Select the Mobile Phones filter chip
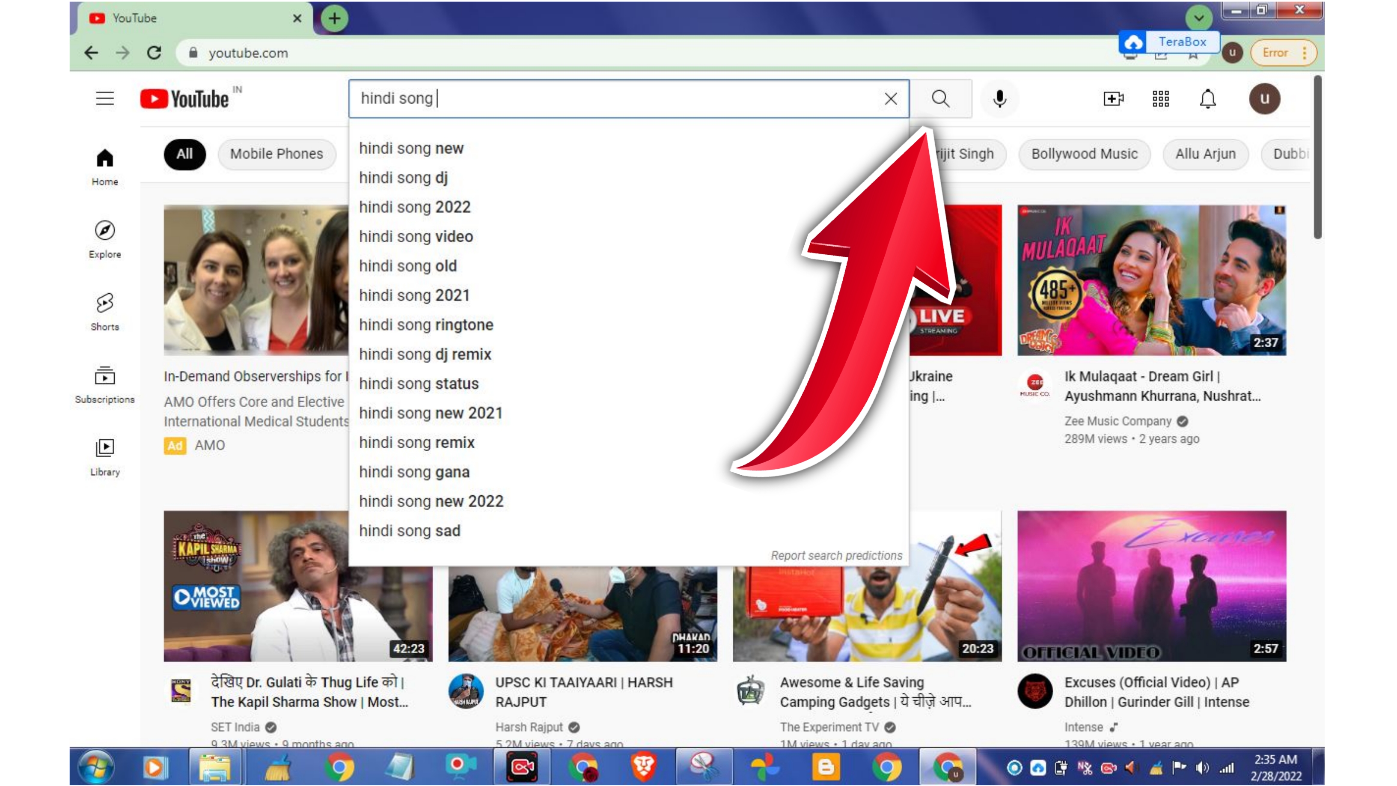The image size is (1397, 786). click(x=276, y=154)
